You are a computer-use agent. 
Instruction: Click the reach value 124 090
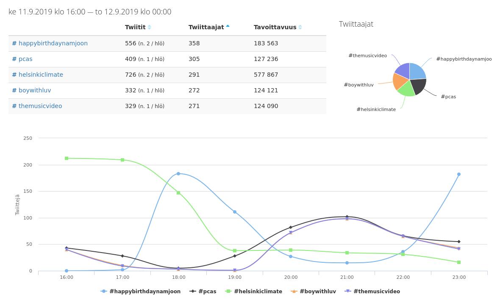coord(266,106)
